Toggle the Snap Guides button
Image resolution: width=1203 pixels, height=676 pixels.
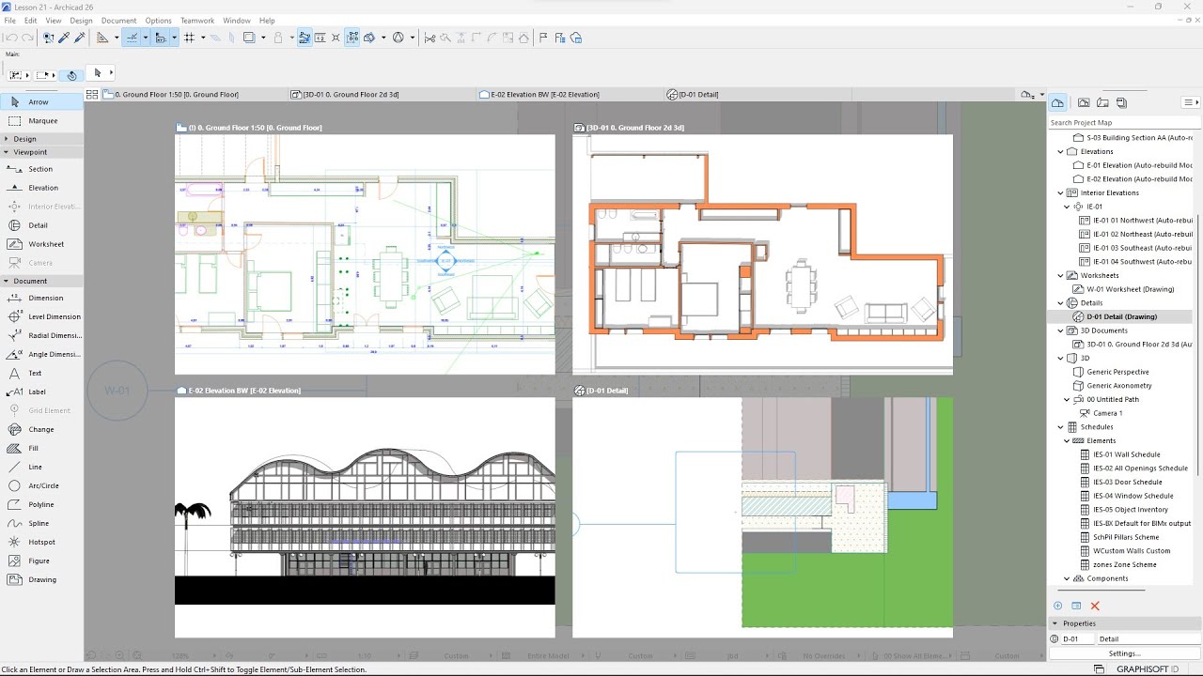[x=132, y=38]
